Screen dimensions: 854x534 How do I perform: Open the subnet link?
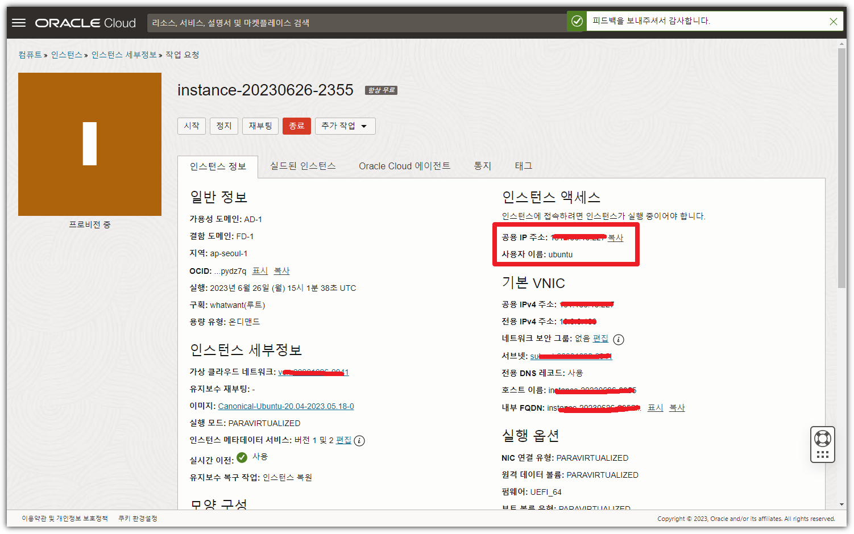click(571, 356)
